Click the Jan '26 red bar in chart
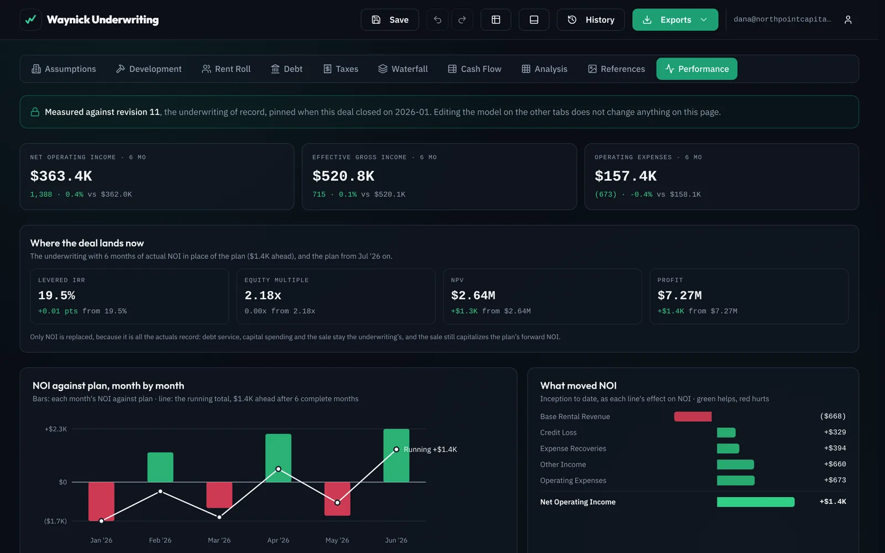The width and height of the screenshot is (885, 553). coord(101,502)
